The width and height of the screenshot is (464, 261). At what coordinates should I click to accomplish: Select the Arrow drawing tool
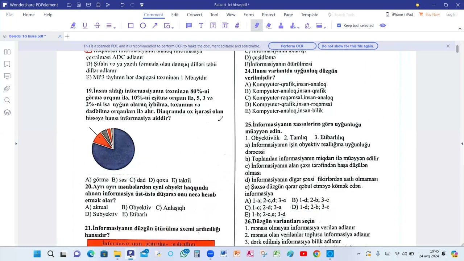(155, 25)
